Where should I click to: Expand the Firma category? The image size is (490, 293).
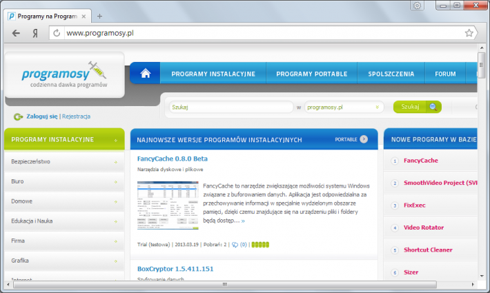pos(64,241)
